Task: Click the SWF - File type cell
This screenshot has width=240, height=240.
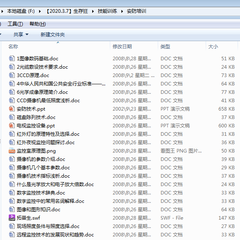Action: (x=172, y=218)
